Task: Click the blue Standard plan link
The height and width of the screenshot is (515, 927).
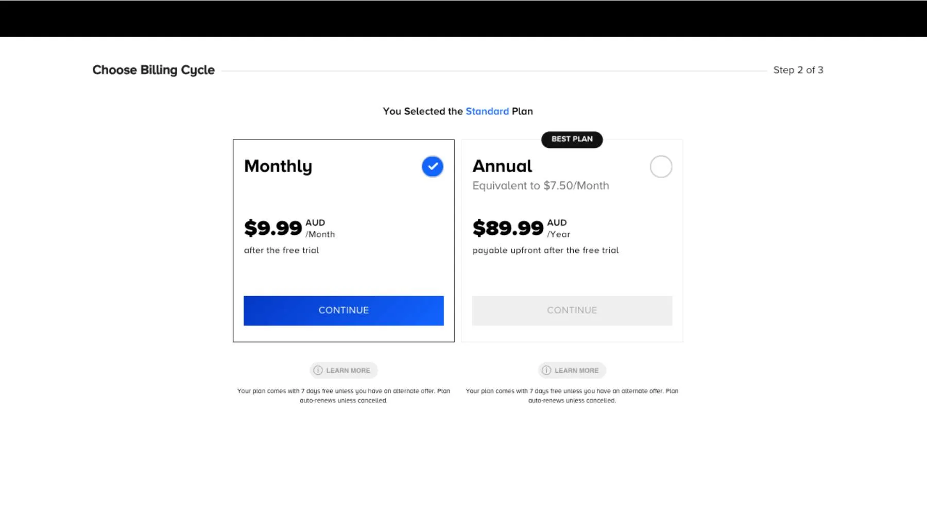Action: (487, 111)
